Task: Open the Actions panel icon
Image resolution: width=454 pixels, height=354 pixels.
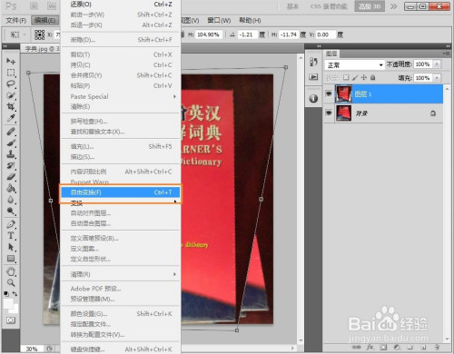Action: [x=313, y=77]
